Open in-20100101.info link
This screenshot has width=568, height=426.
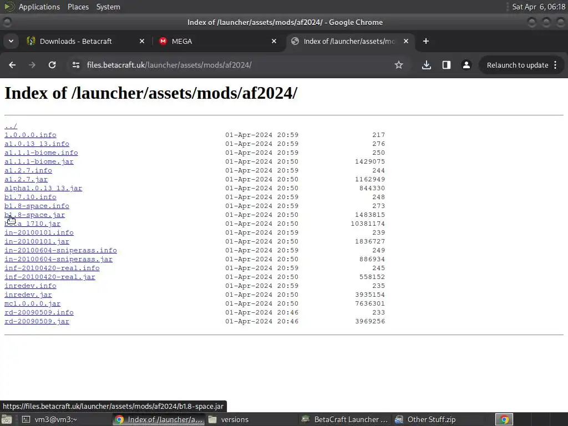39,232
